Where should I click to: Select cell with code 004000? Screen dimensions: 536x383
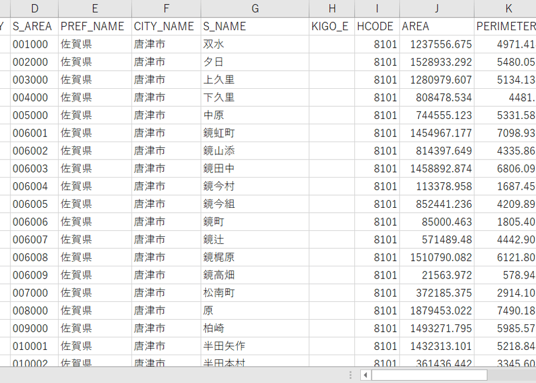click(35, 97)
